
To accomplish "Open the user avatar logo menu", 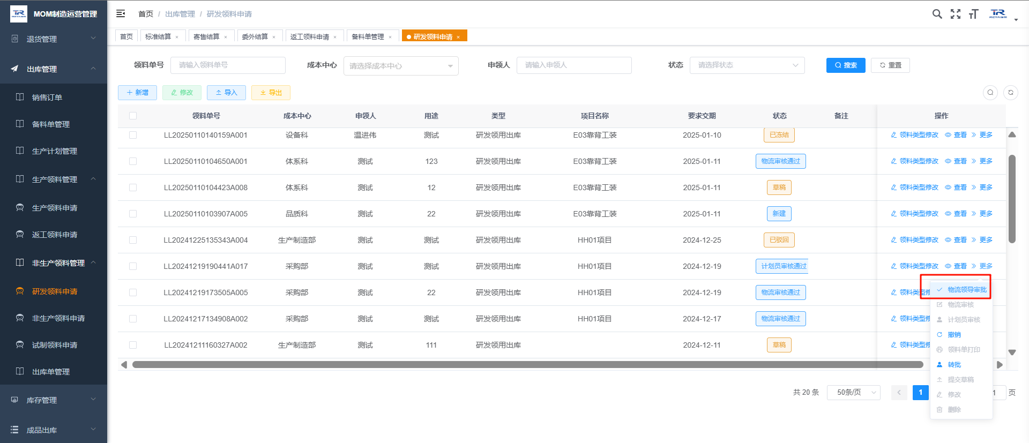I will point(998,14).
